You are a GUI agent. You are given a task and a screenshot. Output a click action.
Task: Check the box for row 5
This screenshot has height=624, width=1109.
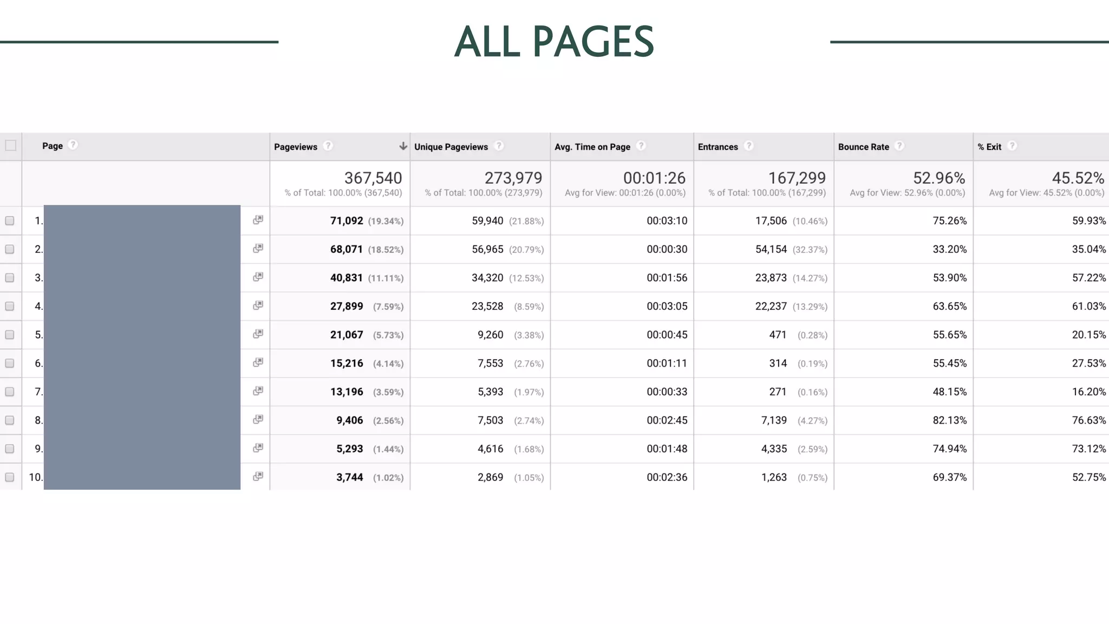click(10, 335)
